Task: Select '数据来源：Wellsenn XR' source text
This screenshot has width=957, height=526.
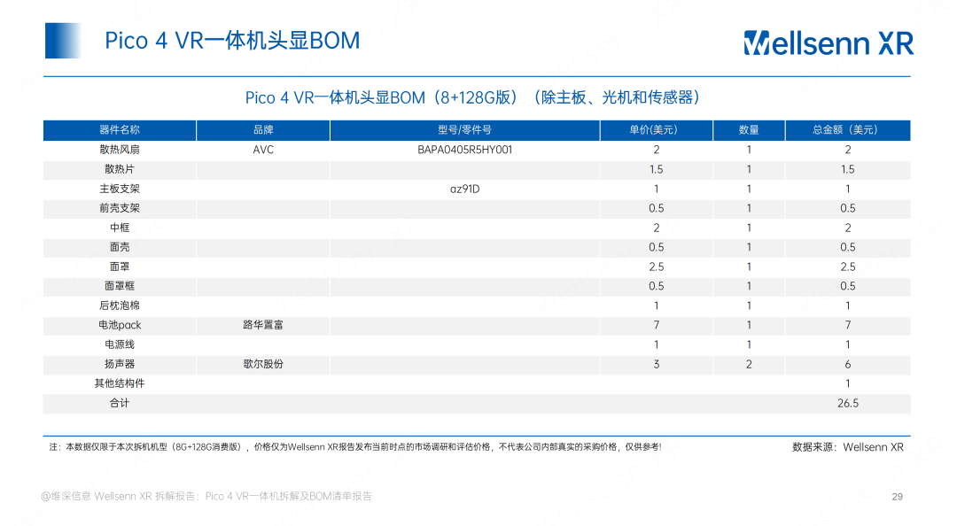Action: click(848, 447)
